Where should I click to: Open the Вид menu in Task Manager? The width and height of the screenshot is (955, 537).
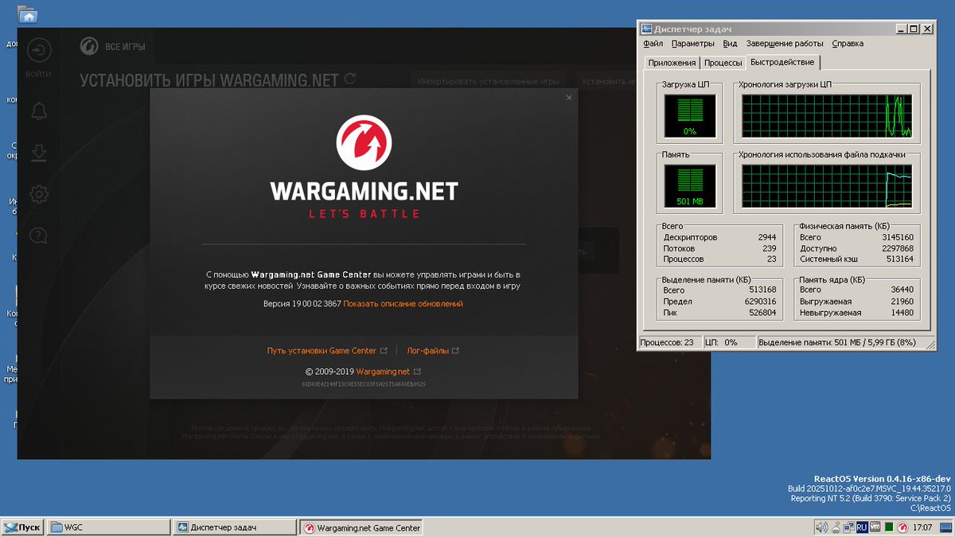click(730, 44)
